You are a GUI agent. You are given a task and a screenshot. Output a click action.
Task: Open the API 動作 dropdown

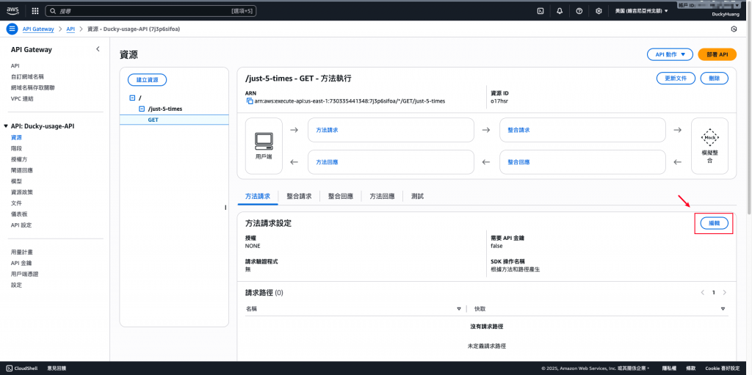click(x=670, y=54)
